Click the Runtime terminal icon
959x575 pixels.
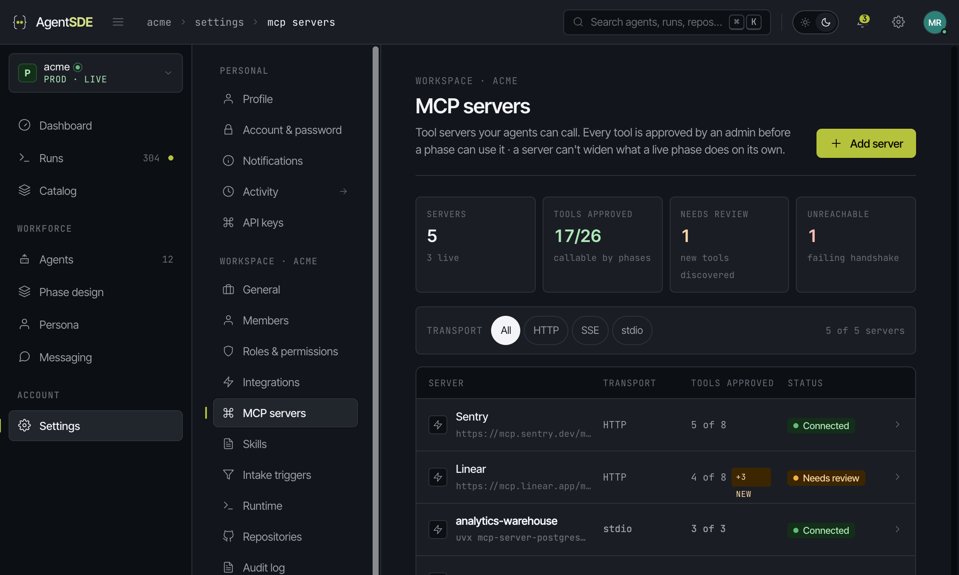click(228, 506)
